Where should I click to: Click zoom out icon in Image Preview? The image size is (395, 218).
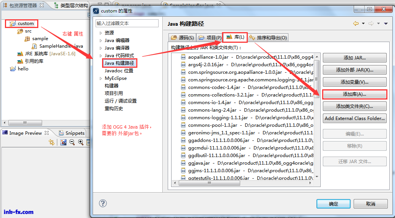(72, 142)
